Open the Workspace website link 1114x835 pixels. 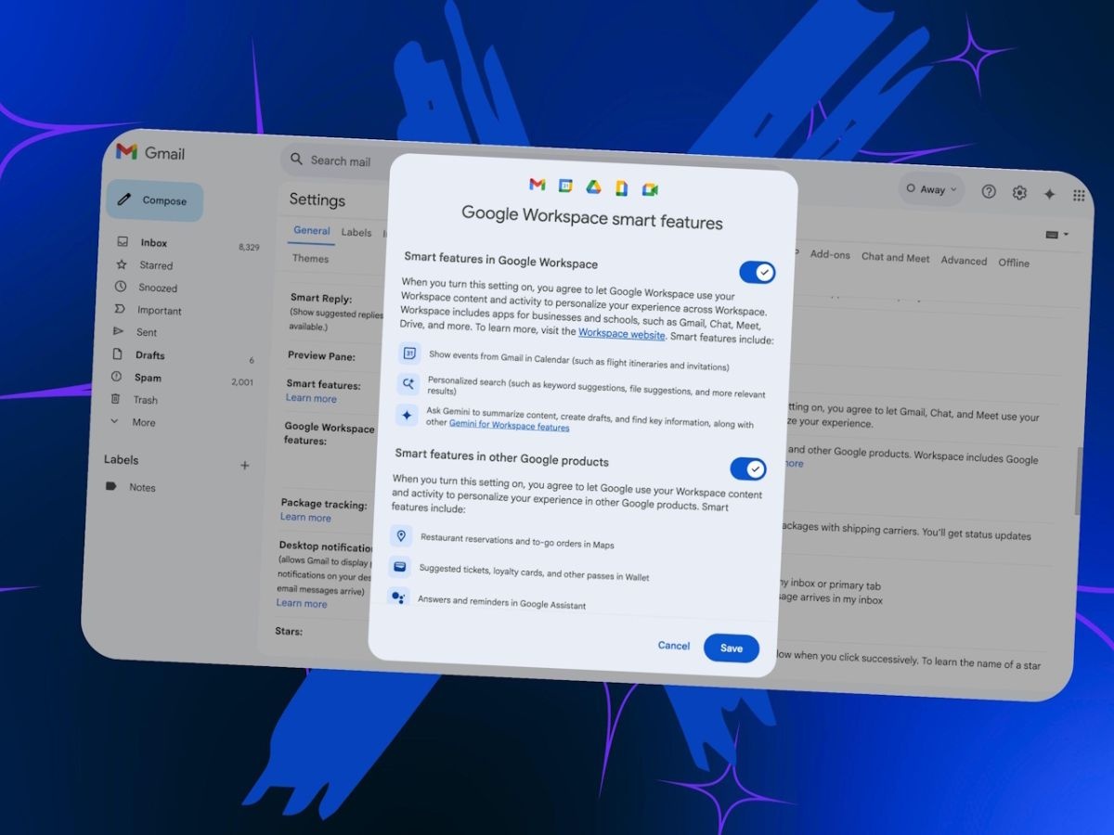tap(622, 333)
